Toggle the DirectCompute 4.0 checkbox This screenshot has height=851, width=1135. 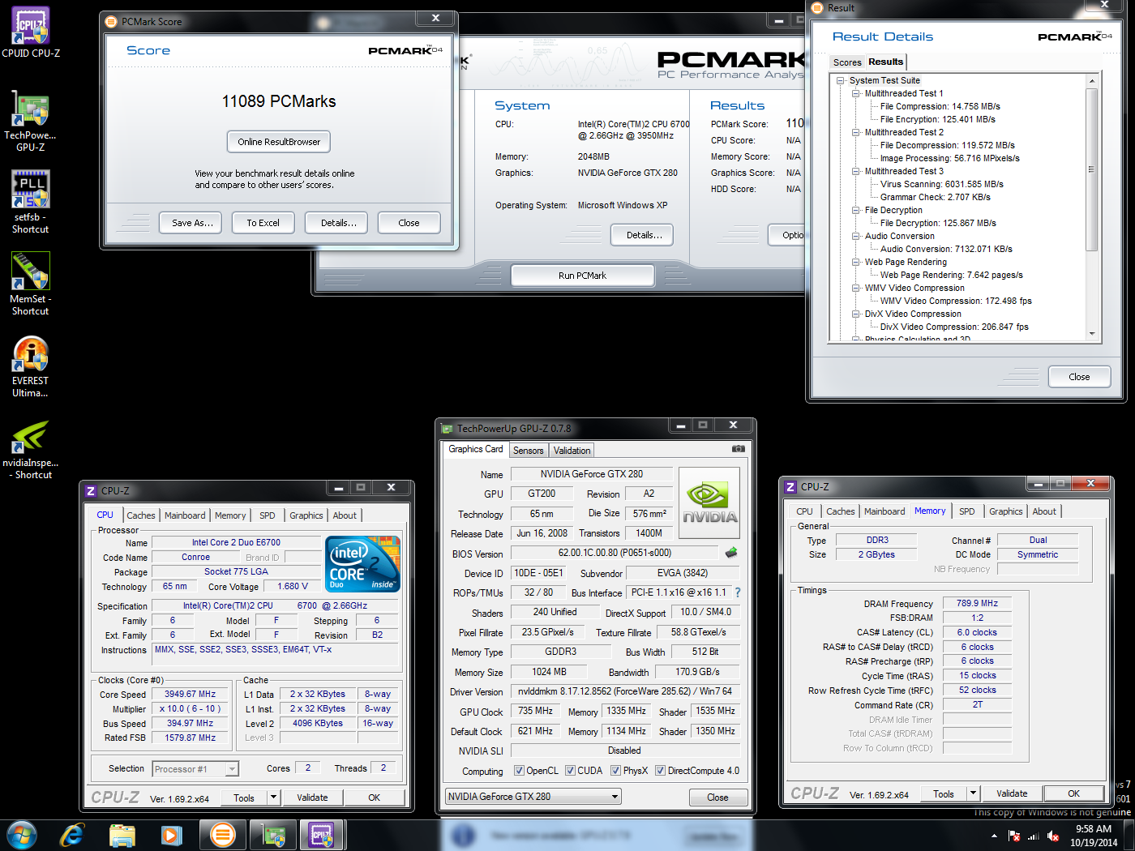[x=660, y=771]
